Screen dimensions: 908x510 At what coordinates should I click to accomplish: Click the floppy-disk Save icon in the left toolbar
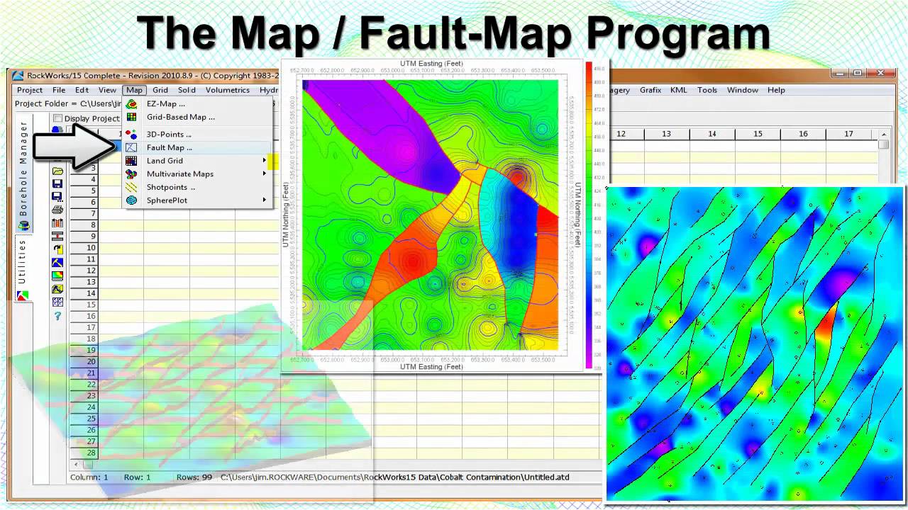[57, 184]
